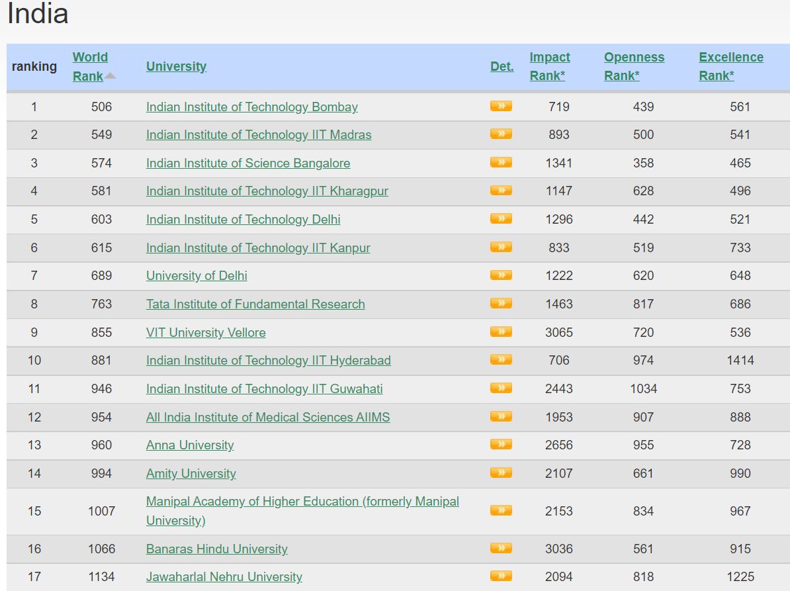790x591 pixels.
Task: Select openness rank value 442
Action: click(643, 219)
